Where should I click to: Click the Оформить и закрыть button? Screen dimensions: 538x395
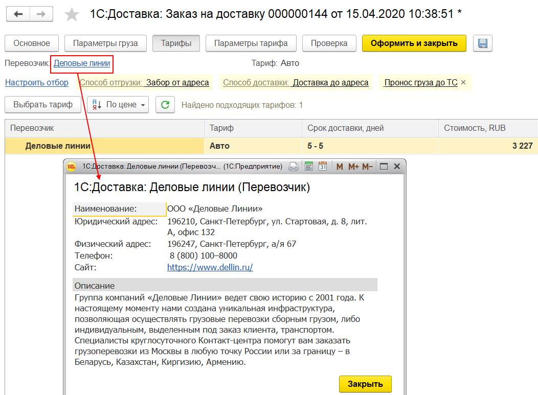[414, 43]
